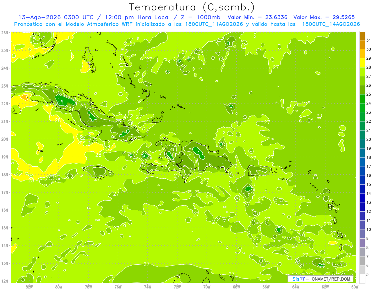Click the '74W' longitude axis label
The width and height of the screenshot is (377, 291).
(x=147, y=287)
